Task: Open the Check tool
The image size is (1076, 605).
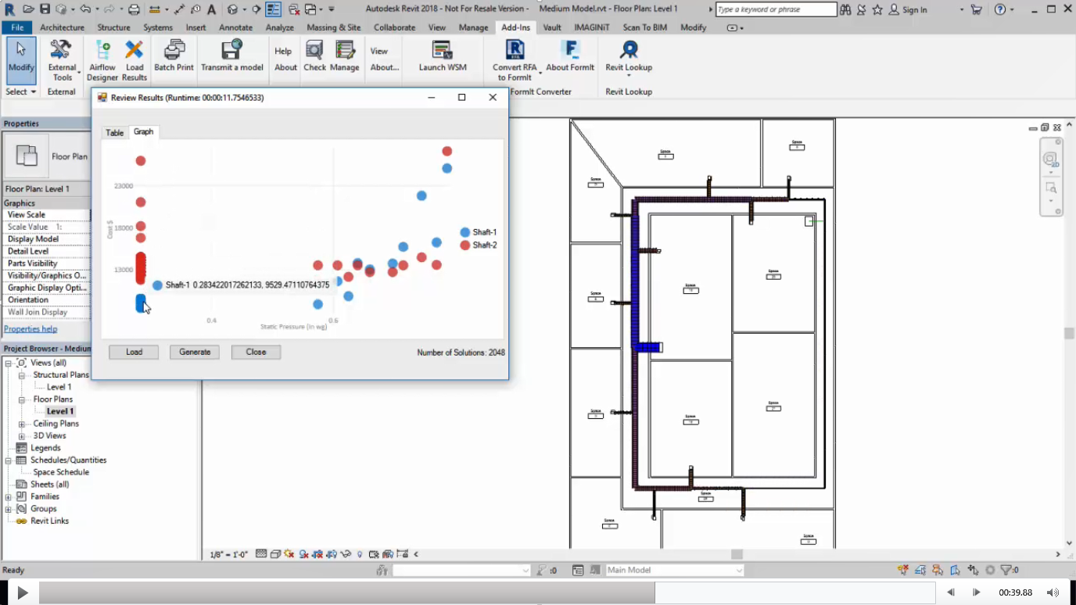Action: pyautogui.click(x=315, y=55)
